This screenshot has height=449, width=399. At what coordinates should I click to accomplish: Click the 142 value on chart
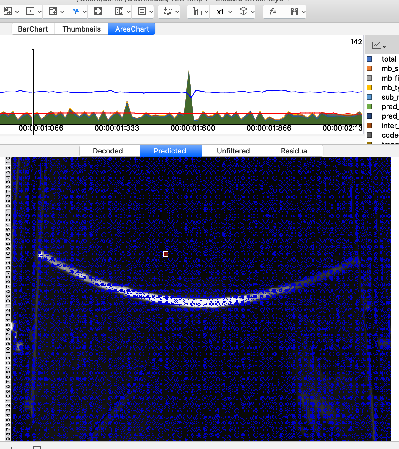[356, 42]
